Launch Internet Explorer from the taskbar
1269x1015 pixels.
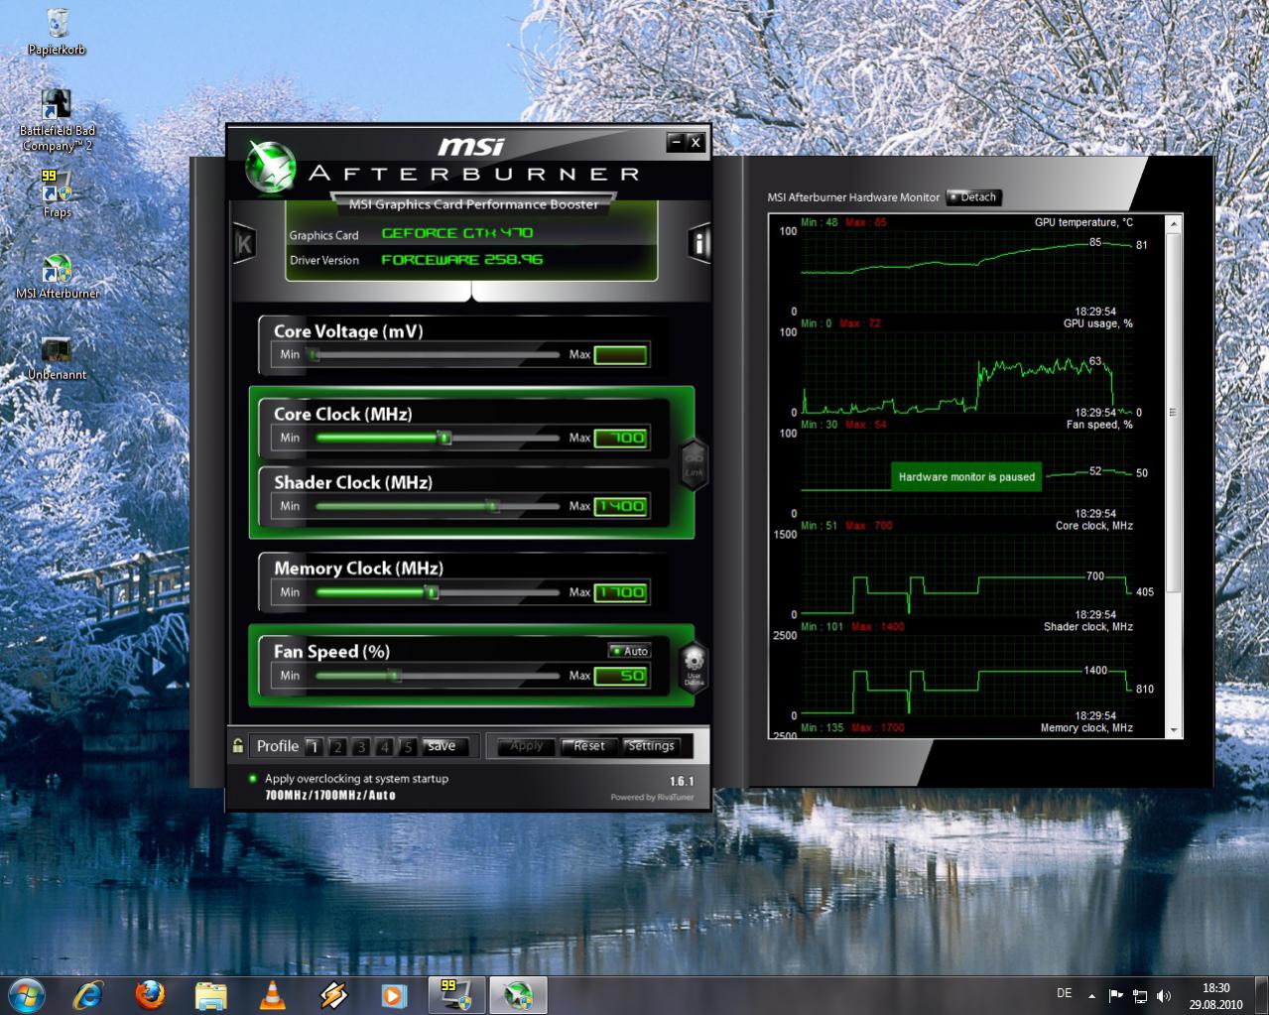pyautogui.click(x=89, y=994)
